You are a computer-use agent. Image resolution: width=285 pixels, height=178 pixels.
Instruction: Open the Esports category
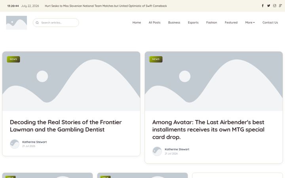tap(193, 23)
